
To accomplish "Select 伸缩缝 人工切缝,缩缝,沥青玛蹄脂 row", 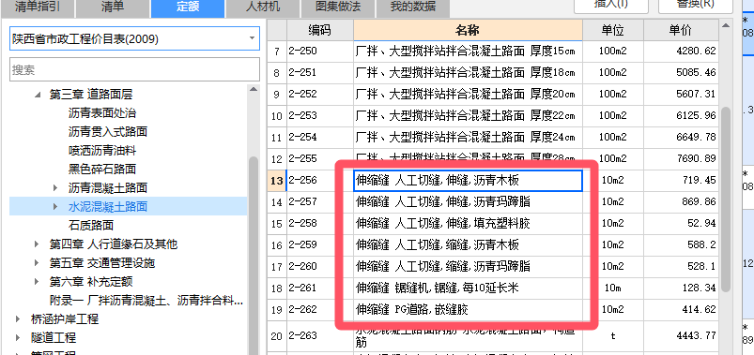I will [x=468, y=266].
